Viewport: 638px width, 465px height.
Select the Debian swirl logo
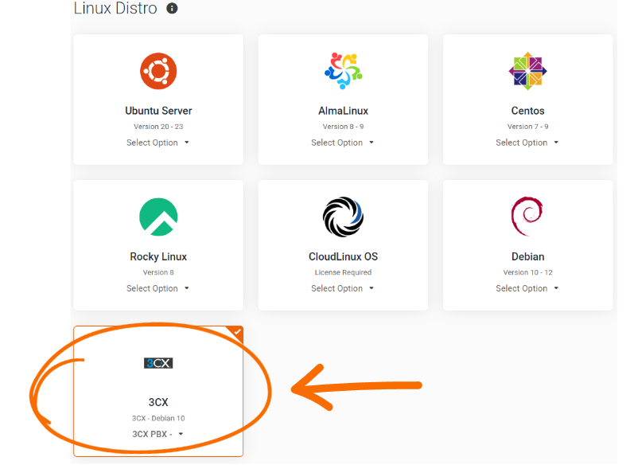coord(527,217)
